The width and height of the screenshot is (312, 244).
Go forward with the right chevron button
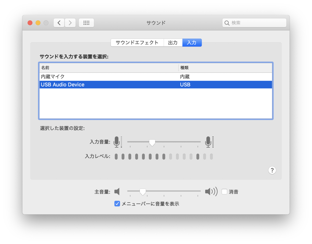tap(70, 23)
